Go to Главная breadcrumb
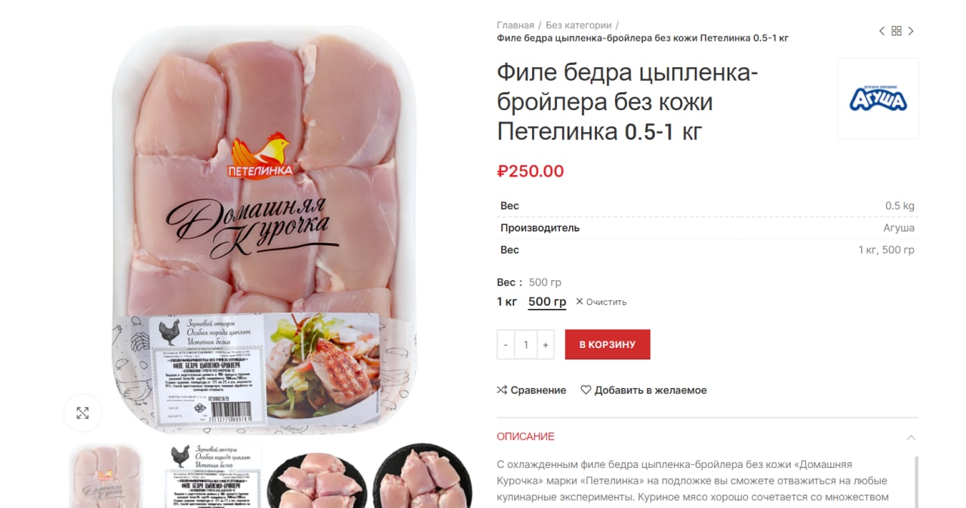This screenshot has width=966, height=508. click(x=515, y=25)
